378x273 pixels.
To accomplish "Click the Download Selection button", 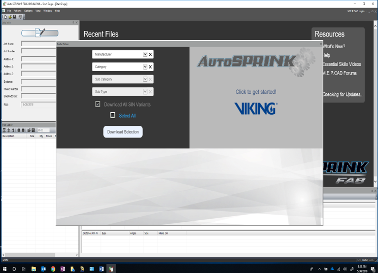I will tap(123, 132).
